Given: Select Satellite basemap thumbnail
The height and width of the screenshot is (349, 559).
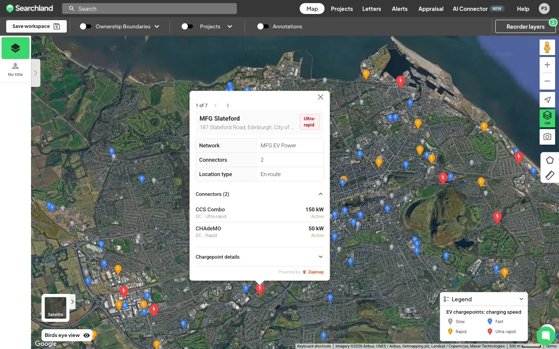Looking at the screenshot, I should click(56, 308).
